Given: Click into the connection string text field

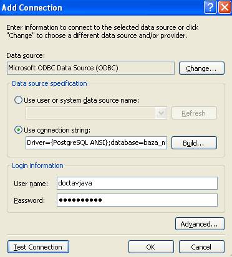Looking at the screenshot, I should pyautogui.click(x=96, y=143).
